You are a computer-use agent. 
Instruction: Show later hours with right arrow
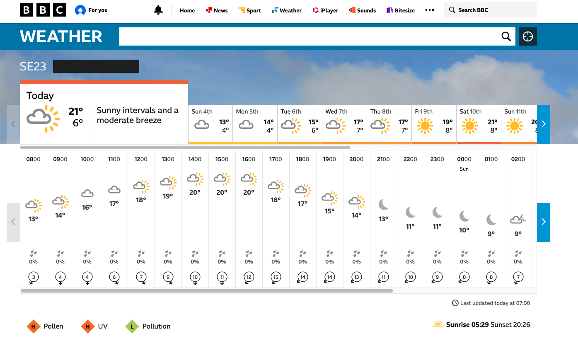543,222
